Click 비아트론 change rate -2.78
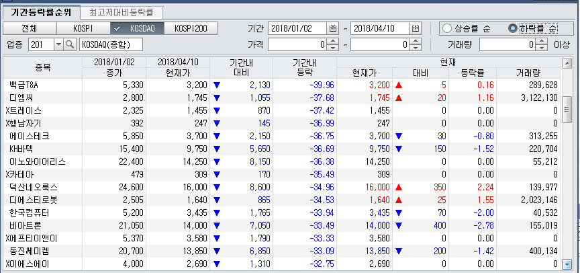This screenshot has width=580, height=273. [483, 226]
